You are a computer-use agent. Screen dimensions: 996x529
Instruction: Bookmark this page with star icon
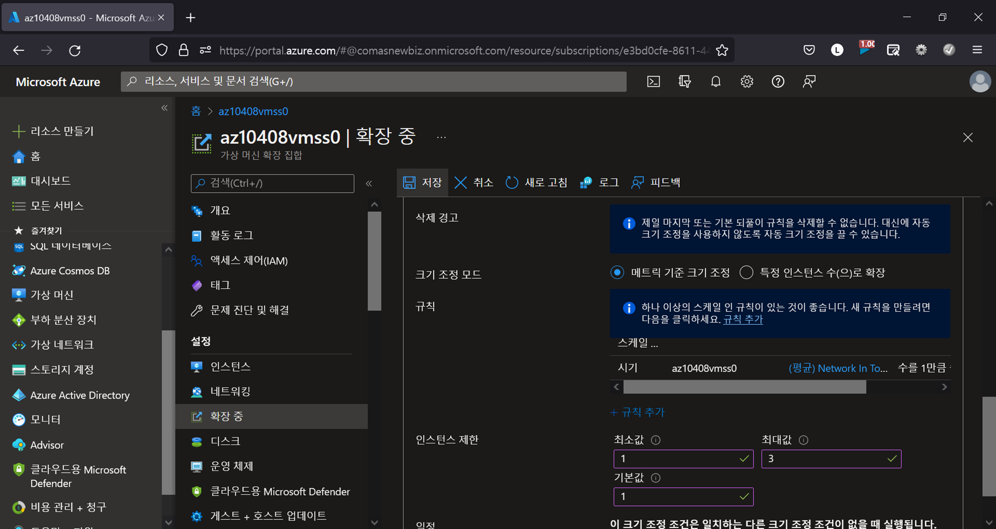pyautogui.click(x=722, y=50)
